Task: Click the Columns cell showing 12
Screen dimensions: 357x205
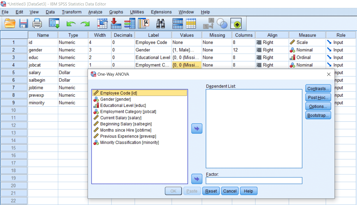Action: [244, 50]
